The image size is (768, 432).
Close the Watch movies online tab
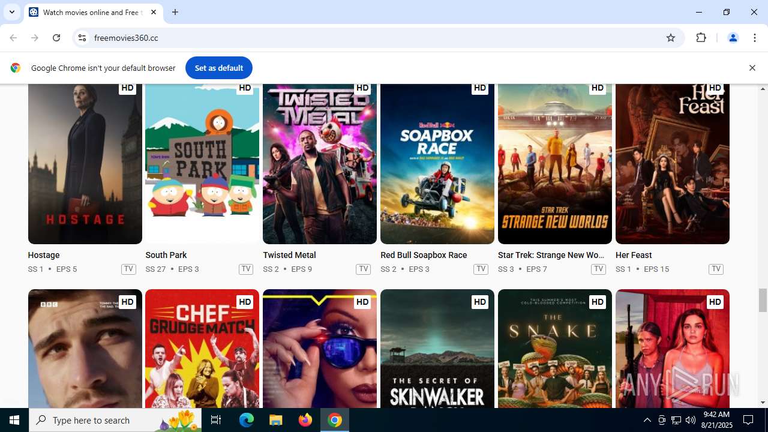(154, 12)
